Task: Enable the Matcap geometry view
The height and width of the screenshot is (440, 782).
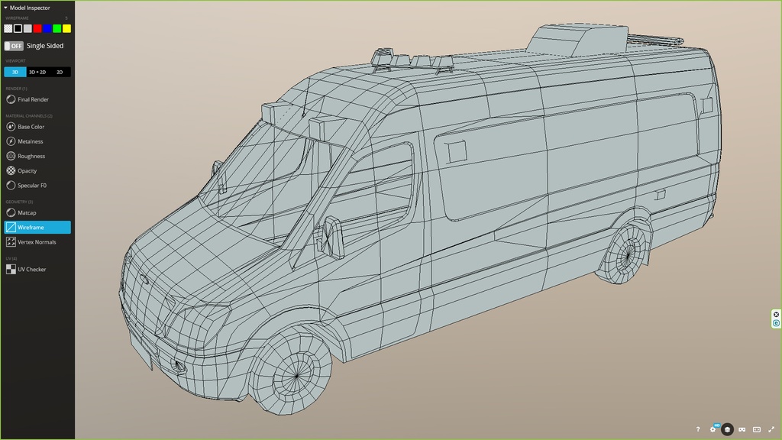Action: click(27, 212)
